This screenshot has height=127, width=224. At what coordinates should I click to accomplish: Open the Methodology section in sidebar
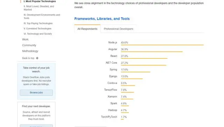point(30,51)
